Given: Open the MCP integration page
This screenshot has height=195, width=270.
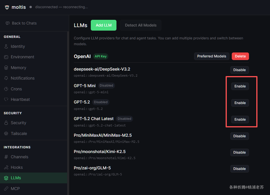Looking at the screenshot, I should [x=34, y=189].
